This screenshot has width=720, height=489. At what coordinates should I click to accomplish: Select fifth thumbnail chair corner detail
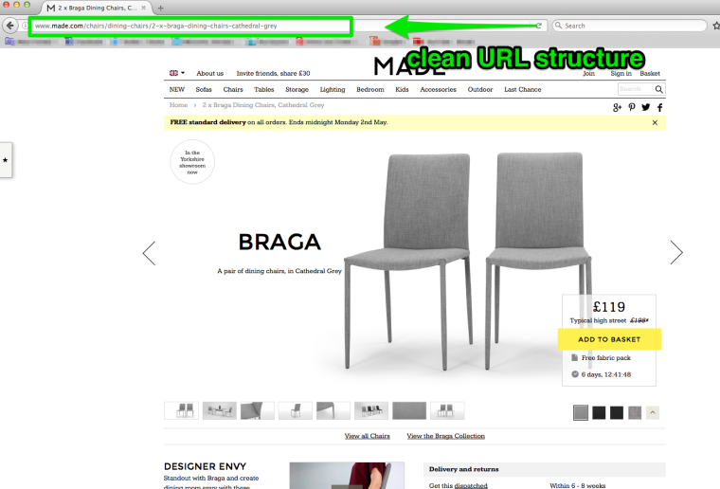pos(333,410)
